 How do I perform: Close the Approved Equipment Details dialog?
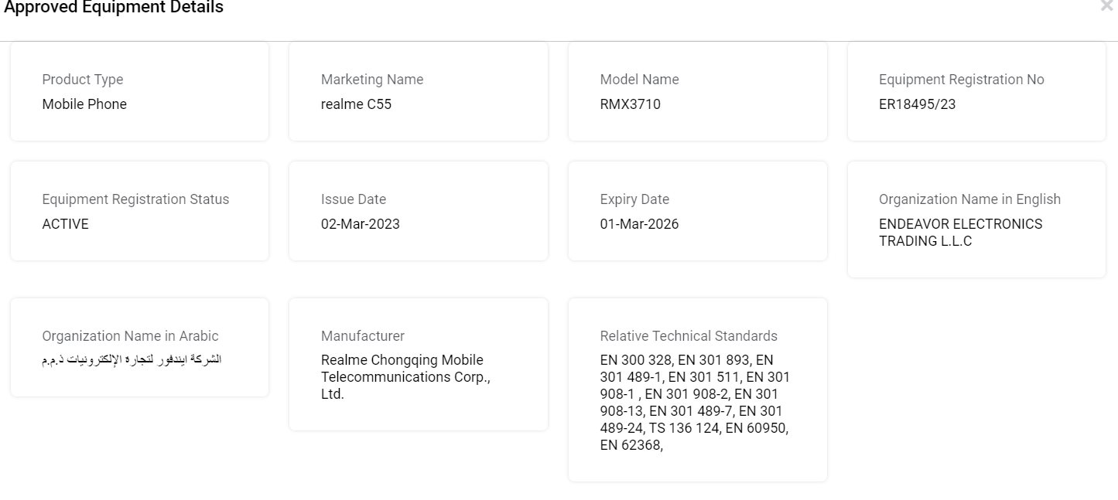1106,6
